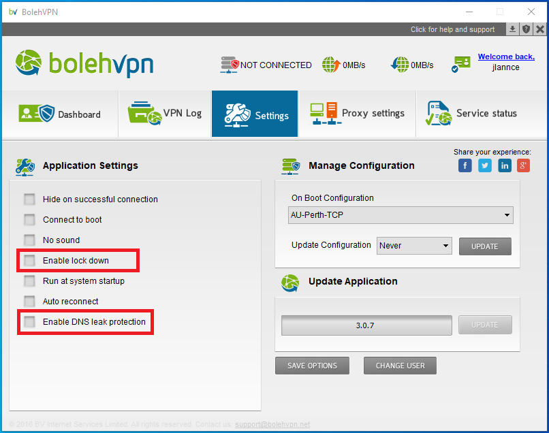
Task: Share on Facebook
Action: 465,165
